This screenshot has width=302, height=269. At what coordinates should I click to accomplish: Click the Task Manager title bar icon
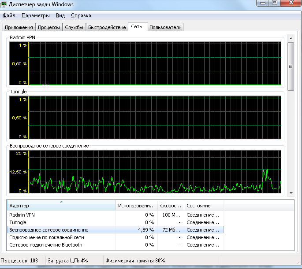(3, 4)
